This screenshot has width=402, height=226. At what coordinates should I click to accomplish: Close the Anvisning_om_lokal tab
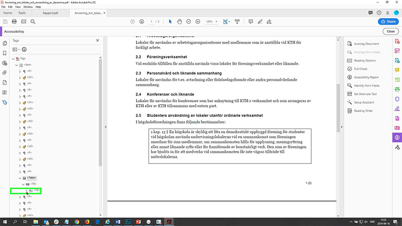point(104,13)
